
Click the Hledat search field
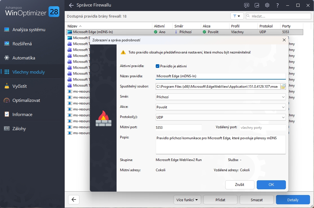[x=278, y=16]
